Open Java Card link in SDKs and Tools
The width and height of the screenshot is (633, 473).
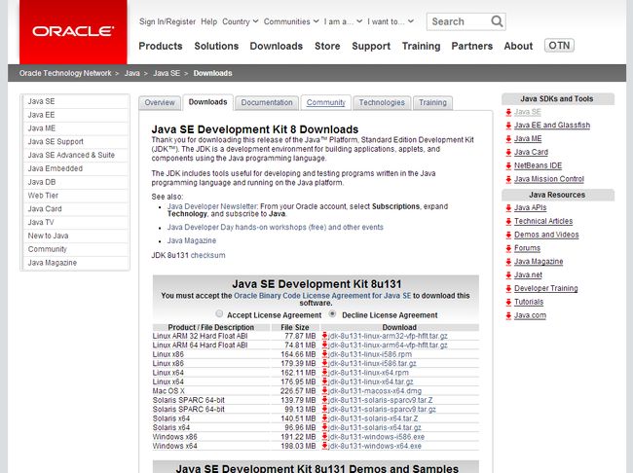[531, 152]
